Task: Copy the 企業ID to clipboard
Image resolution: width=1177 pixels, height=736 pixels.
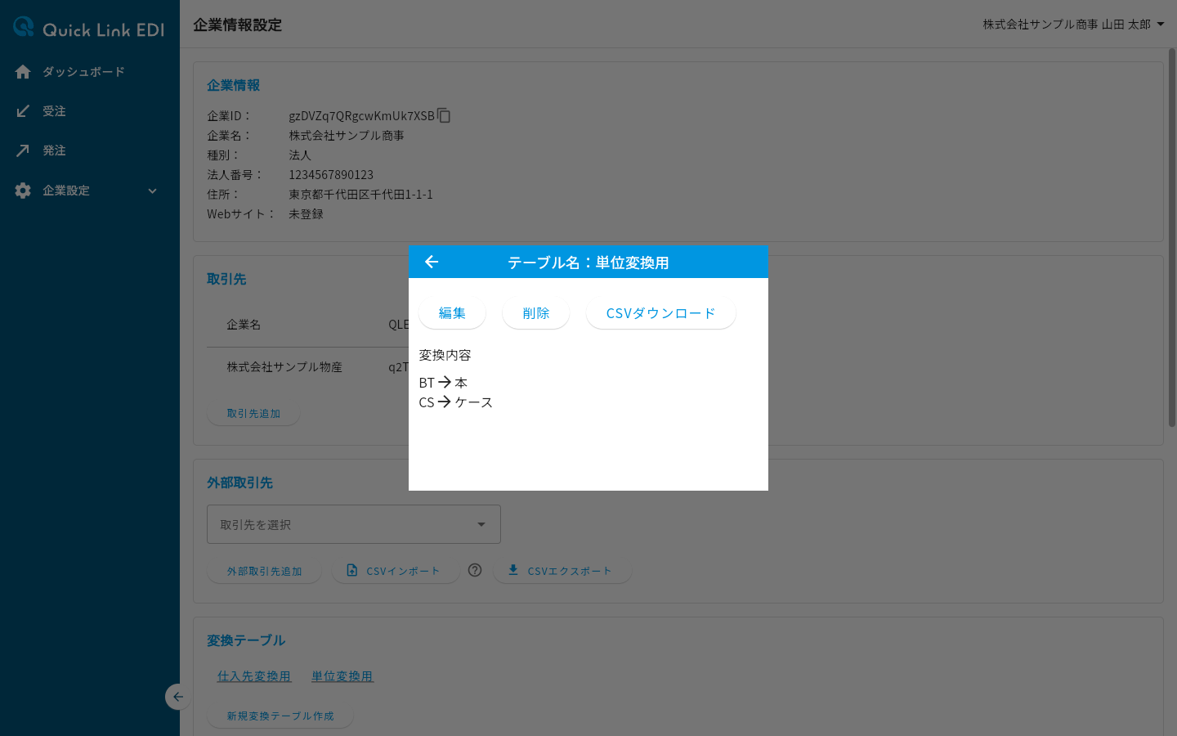Action: tap(444, 115)
